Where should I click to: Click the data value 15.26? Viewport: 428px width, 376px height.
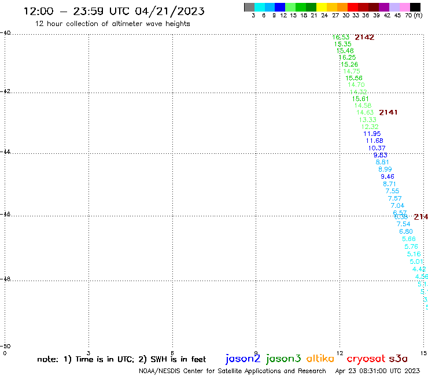point(349,64)
